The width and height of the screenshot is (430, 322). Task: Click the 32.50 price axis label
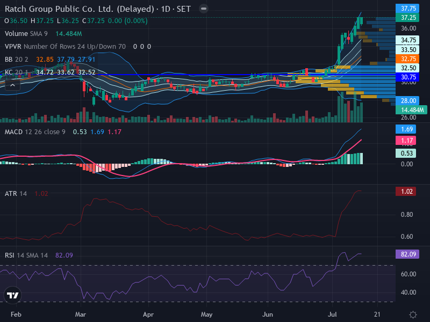[x=407, y=68]
